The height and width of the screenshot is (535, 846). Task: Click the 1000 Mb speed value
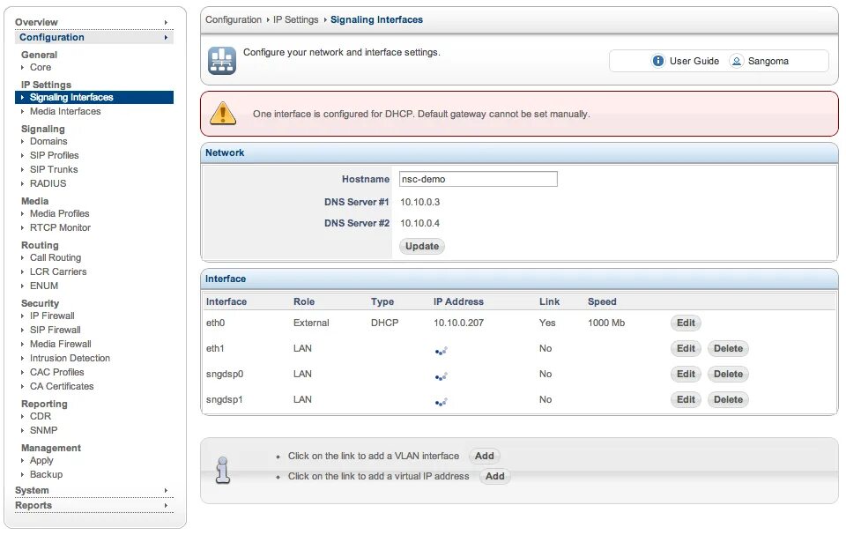[x=606, y=323]
